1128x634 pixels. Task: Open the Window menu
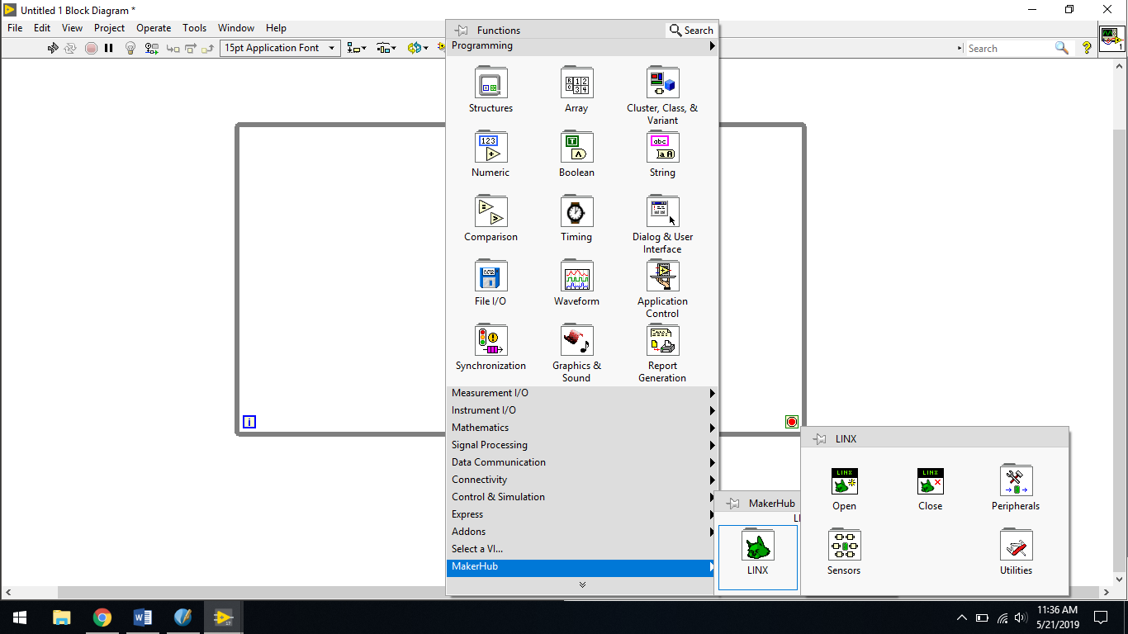[x=236, y=28]
